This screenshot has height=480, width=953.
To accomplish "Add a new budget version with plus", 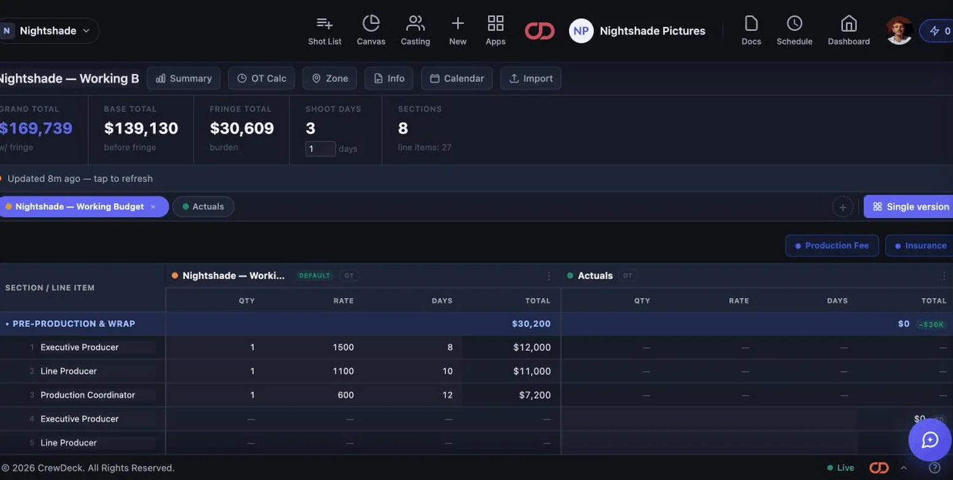I will [843, 207].
